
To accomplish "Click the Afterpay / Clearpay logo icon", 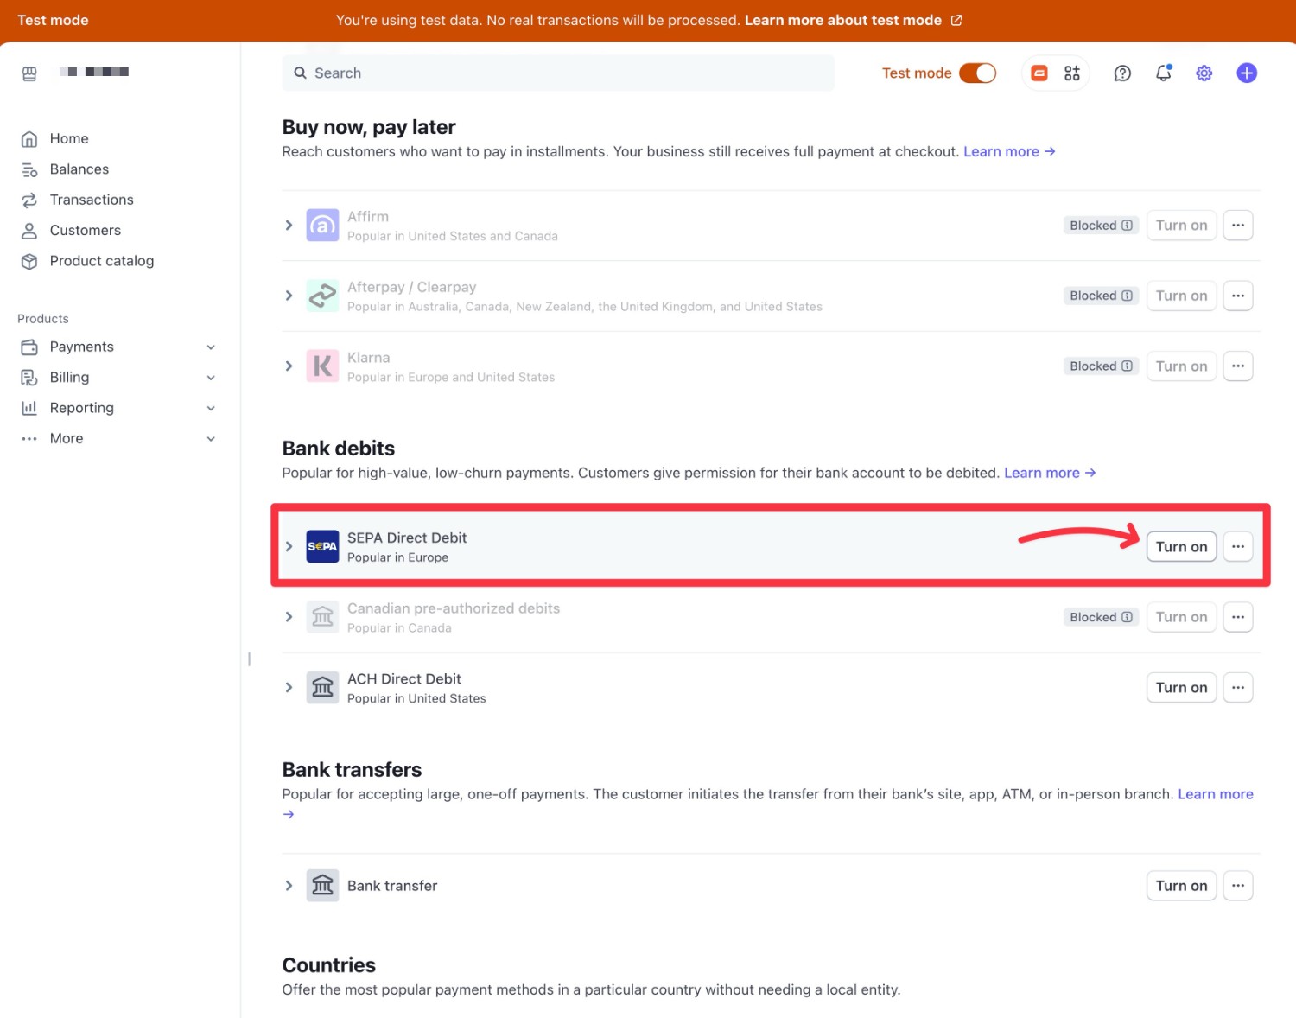I will point(322,296).
